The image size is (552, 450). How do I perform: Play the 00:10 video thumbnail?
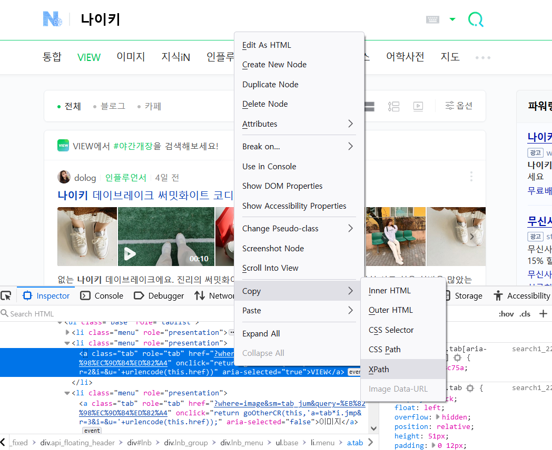(166, 237)
